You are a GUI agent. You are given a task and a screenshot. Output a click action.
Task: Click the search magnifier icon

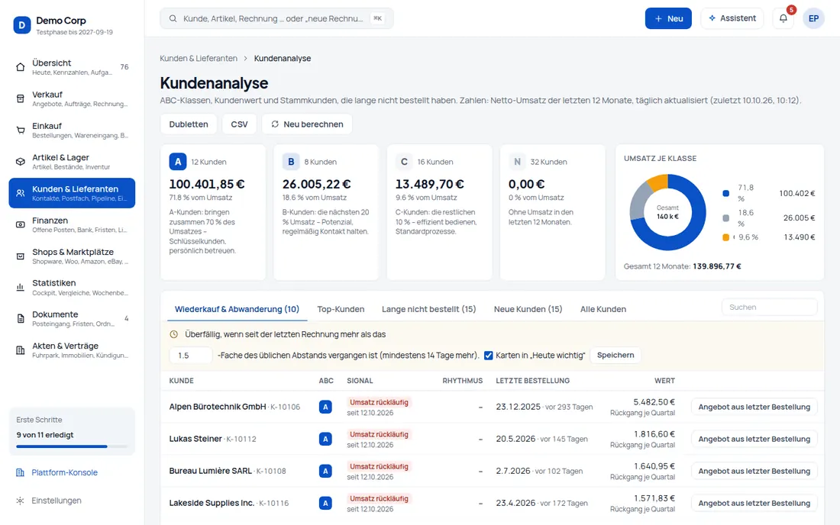point(173,19)
